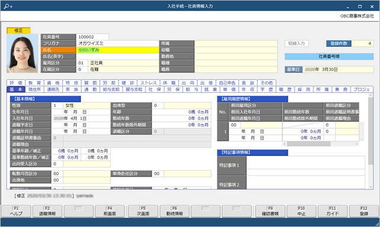Screen dimensions: 380x227
Task: Go to previous screen with F4 前画面
Action: click(x=110, y=211)
